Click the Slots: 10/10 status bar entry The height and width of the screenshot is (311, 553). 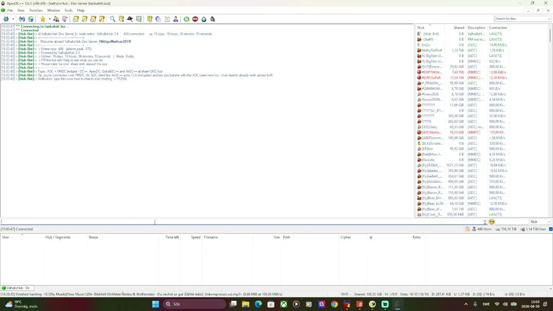point(414,295)
